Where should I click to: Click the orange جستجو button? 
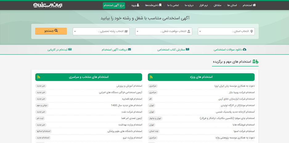(x=51, y=31)
